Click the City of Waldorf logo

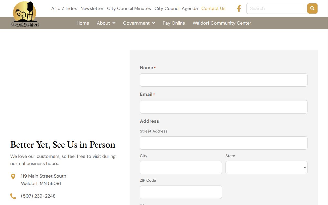(25, 14)
